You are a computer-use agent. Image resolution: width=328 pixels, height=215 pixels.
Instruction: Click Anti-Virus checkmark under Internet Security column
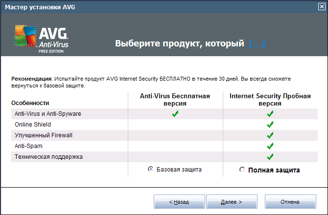[270, 114]
